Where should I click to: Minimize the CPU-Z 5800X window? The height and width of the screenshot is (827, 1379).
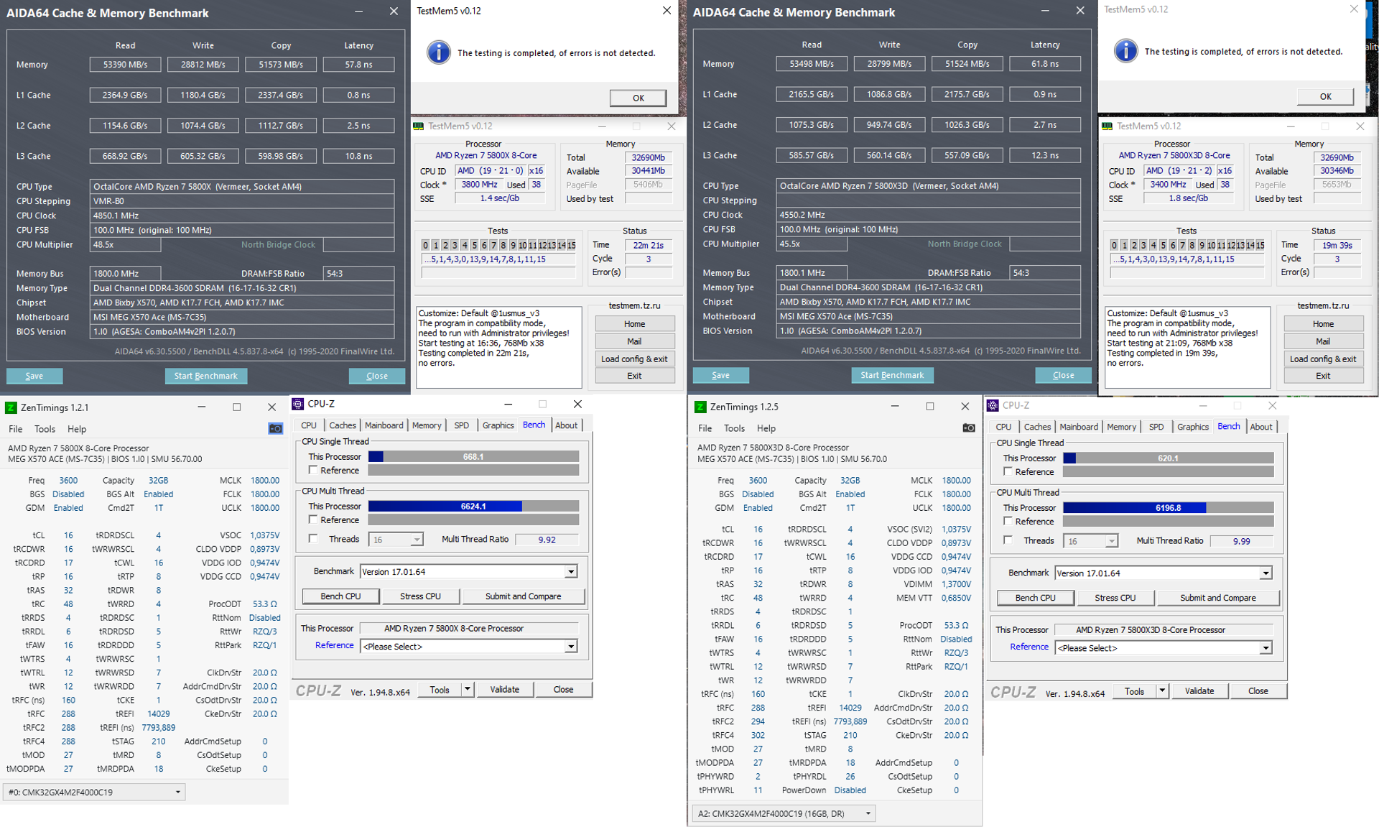tap(508, 404)
